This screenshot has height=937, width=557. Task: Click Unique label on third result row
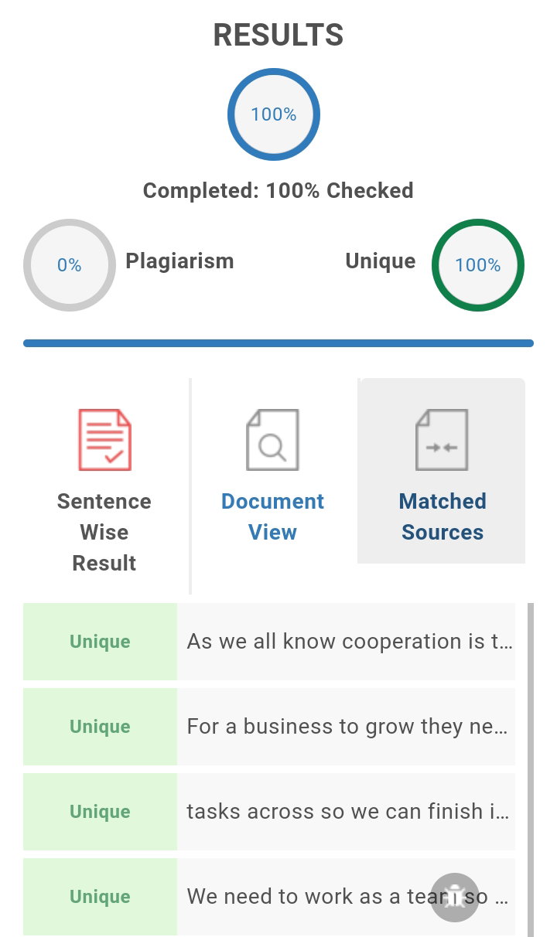(x=100, y=812)
